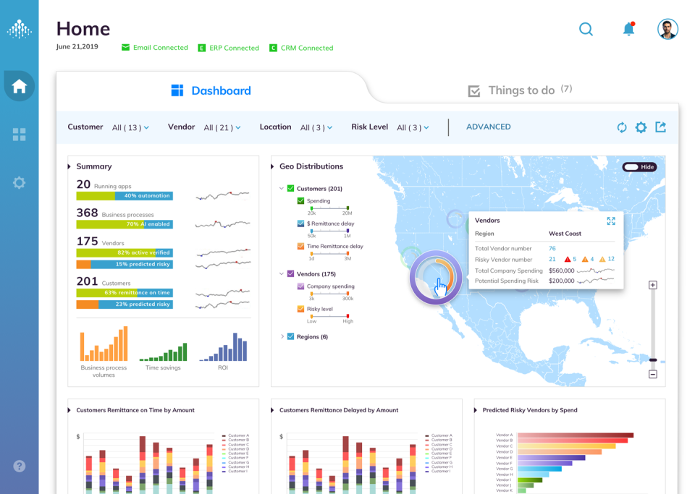Open the Location filter dropdown
This screenshot has height=494, width=695.
pos(316,127)
